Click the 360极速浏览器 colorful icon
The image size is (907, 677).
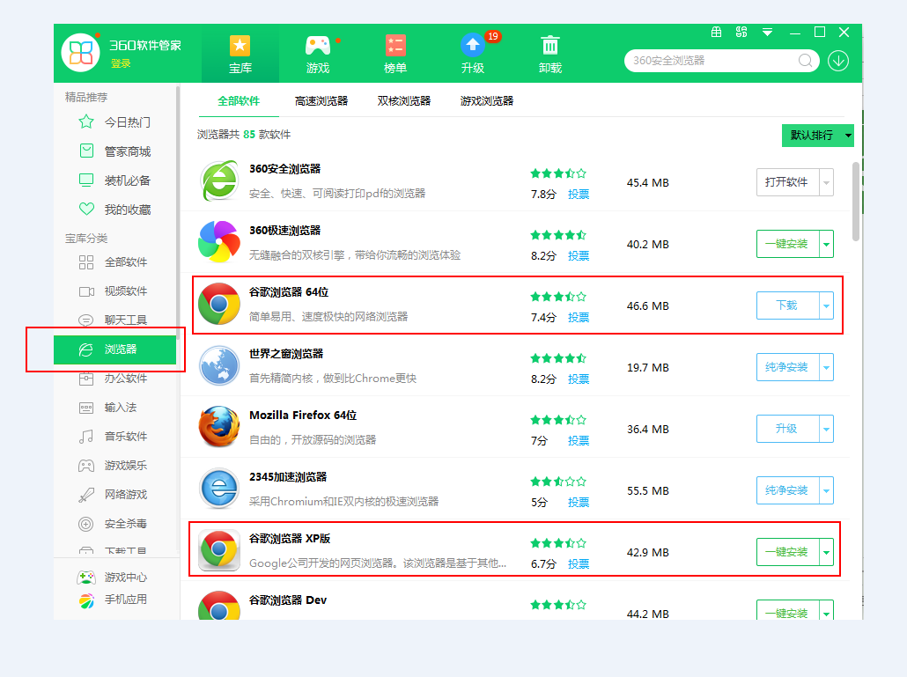tap(219, 242)
